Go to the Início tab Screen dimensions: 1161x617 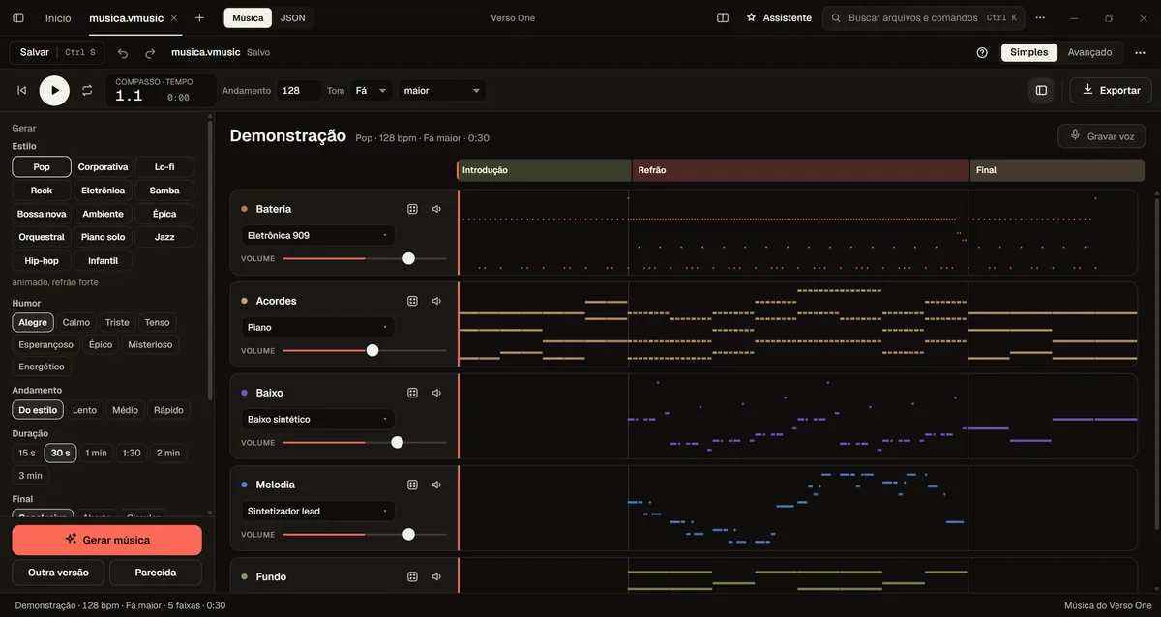click(58, 17)
